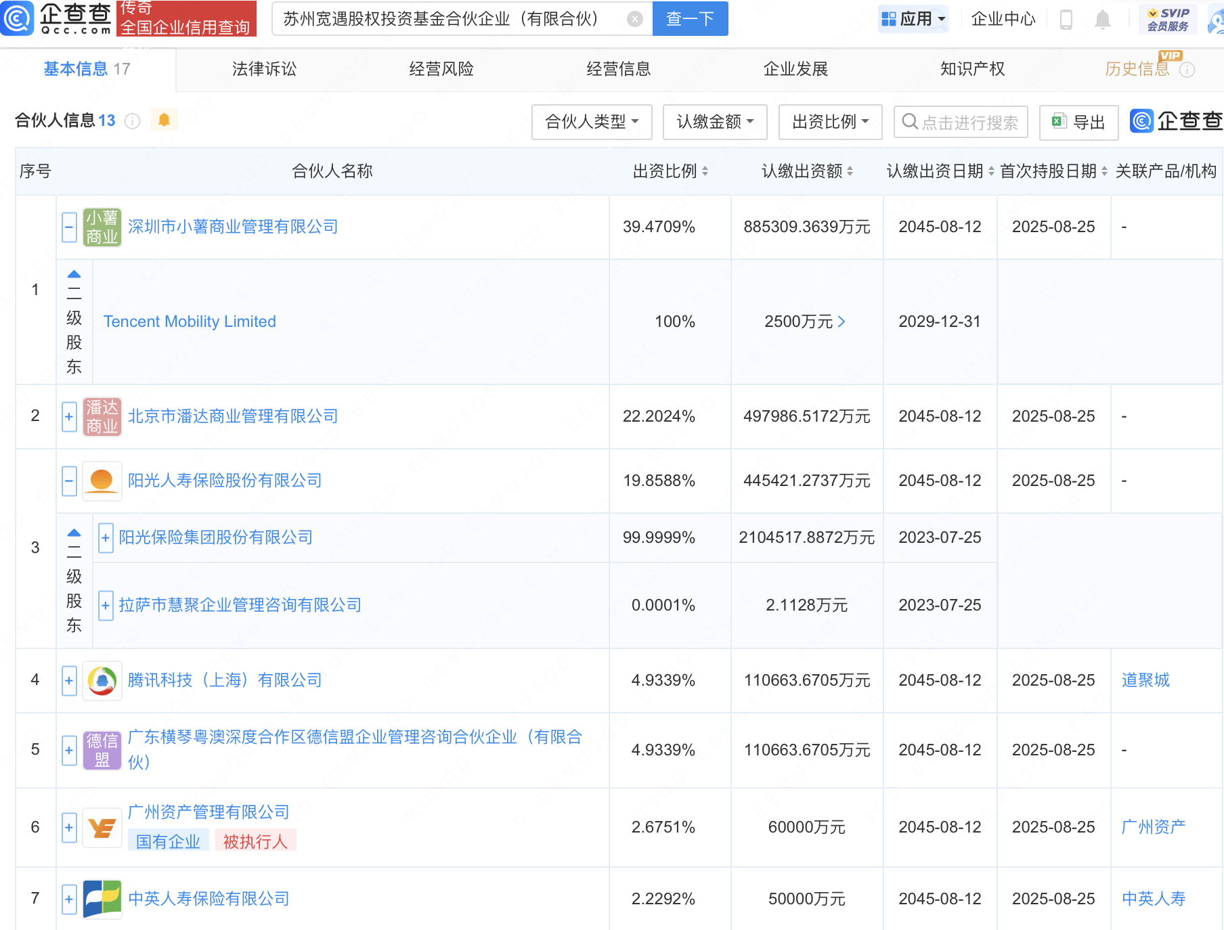Switch to 知识产权 tab

(973, 69)
